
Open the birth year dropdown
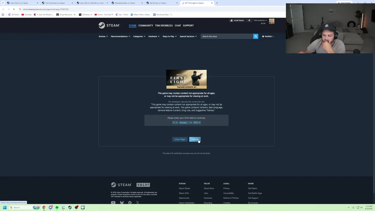click(197, 122)
